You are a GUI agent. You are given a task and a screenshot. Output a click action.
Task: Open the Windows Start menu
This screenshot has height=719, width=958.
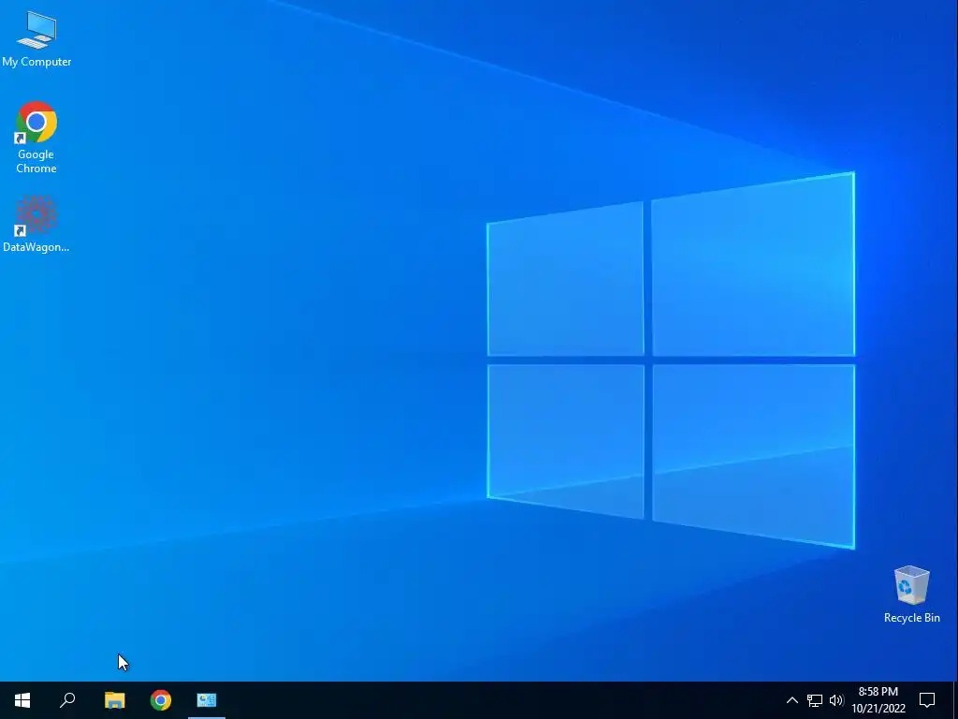[x=22, y=700]
